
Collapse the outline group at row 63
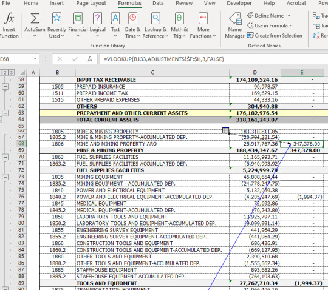[5, 113]
